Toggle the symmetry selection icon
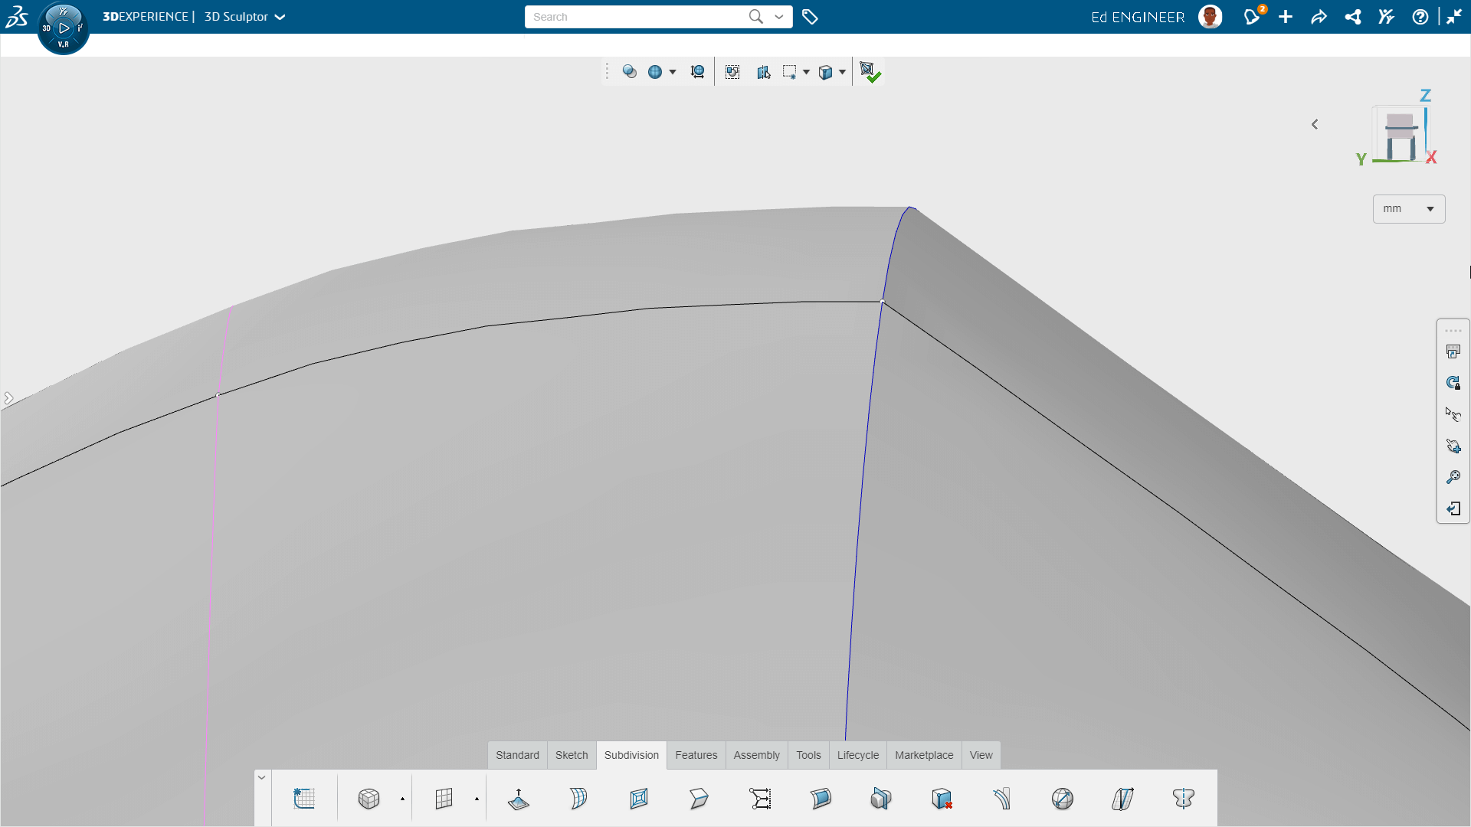This screenshot has width=1471, height=827. point(763,72)
